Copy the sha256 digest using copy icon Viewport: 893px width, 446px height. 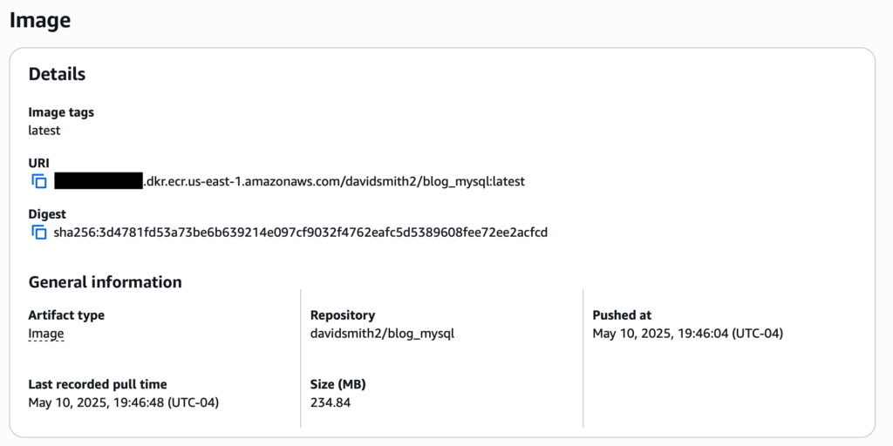(x=38, y=232)
